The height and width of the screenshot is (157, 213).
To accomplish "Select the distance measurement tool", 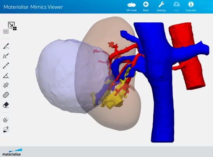I will [6, 66].
